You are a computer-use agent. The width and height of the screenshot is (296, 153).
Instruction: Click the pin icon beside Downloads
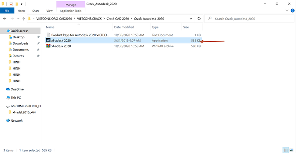pos(38,43)
